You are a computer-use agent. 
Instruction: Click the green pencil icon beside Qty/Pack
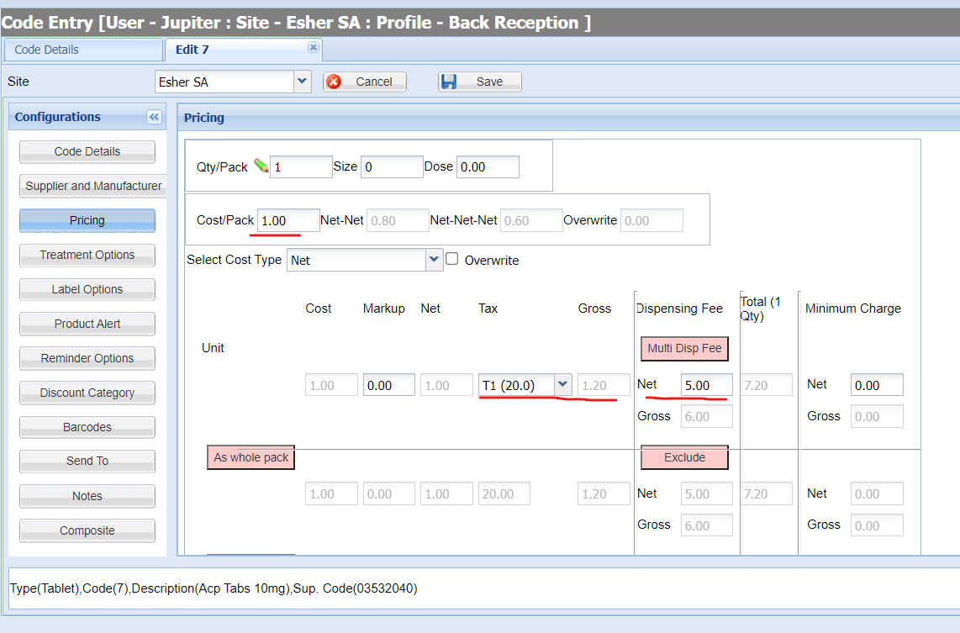pos(261,166)
